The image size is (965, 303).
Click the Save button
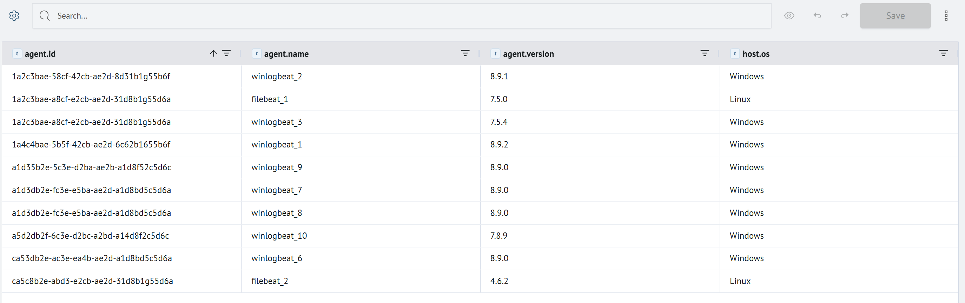click(x=895, y=16)
